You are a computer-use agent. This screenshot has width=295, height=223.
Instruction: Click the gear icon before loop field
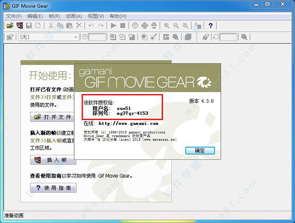(x=206, y=37)
